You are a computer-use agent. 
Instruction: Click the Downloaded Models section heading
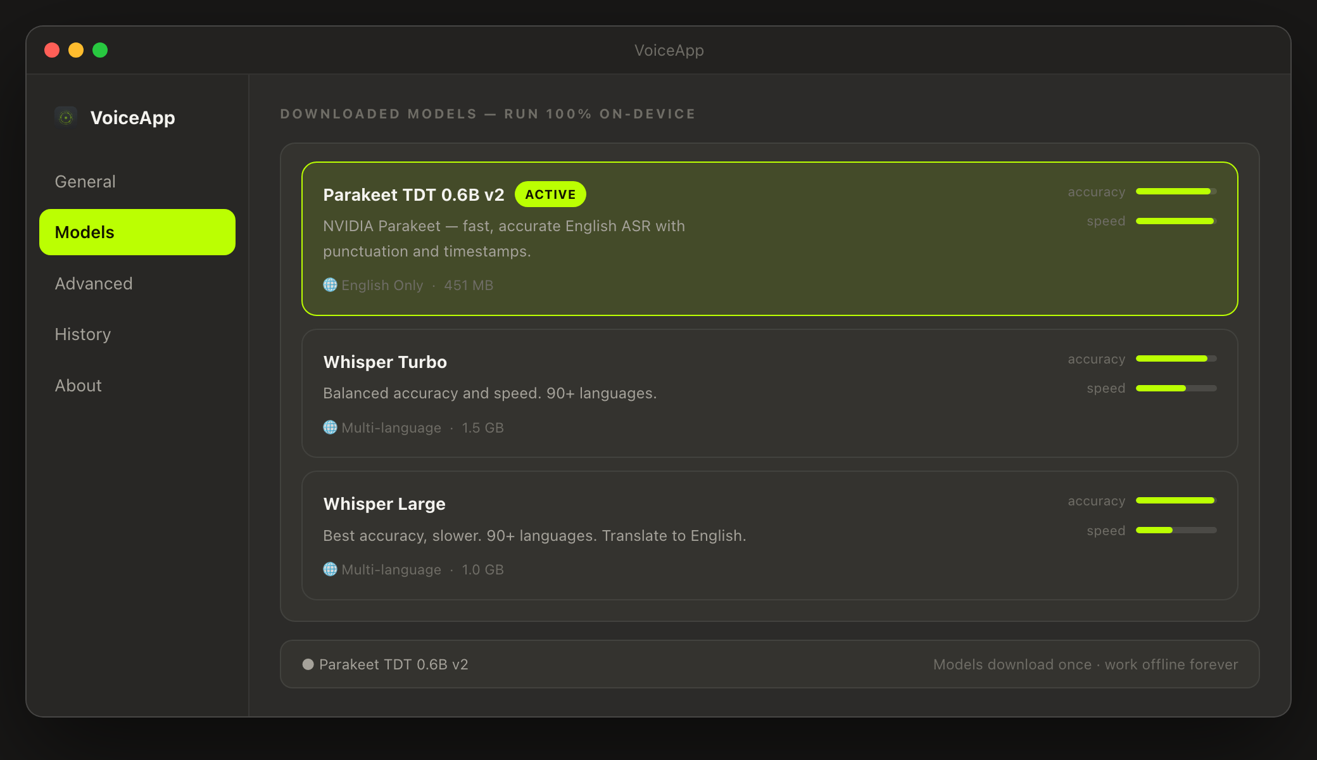click(x=488, y=114)
